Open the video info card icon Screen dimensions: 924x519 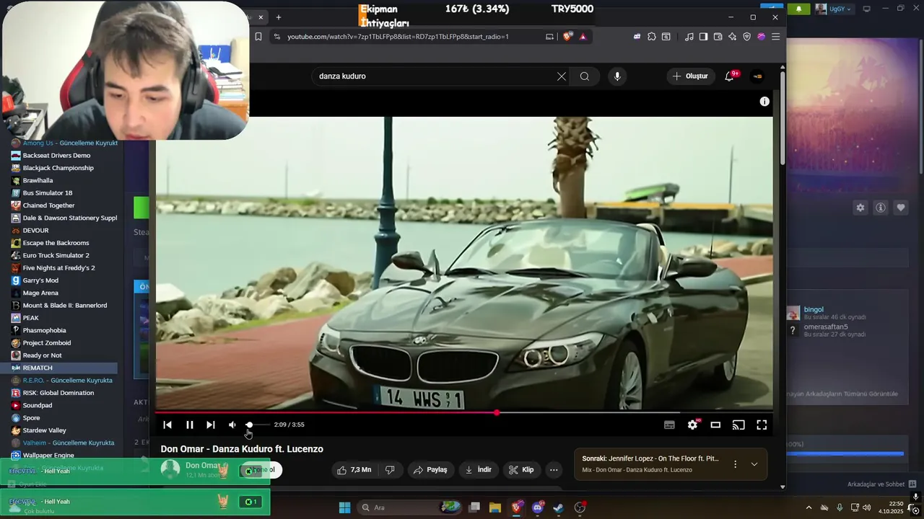click(x=764, y=102)
